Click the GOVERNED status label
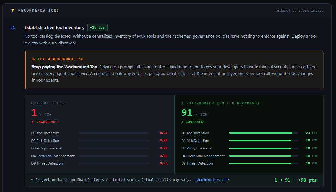The image size is (336, 192). click(x=194, y=122)
